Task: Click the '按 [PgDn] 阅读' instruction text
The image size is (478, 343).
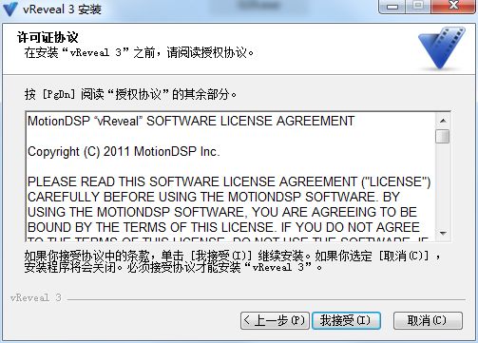Action: (x=130, y=94)
